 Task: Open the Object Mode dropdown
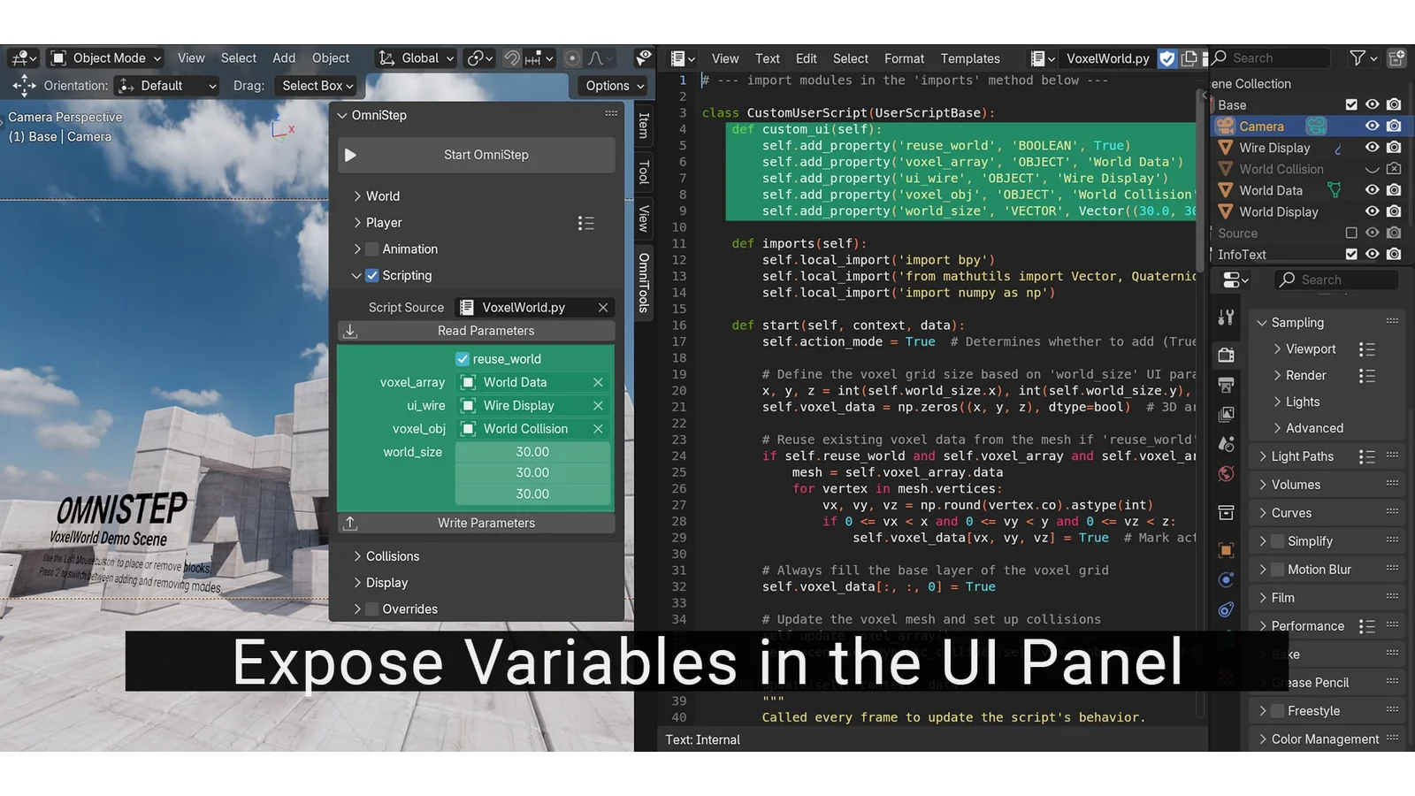[x=106, y=58]
